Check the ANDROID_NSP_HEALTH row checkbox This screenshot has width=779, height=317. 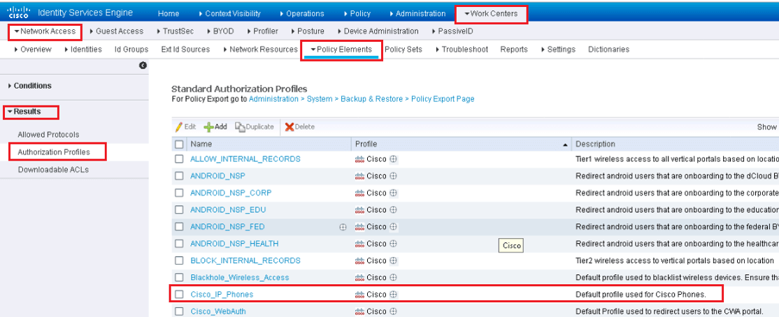(x=179, y=244)
